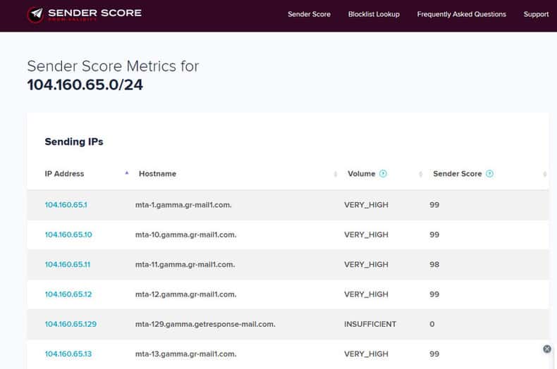Click score 99 in the mta-13 row

click(434, 354)
